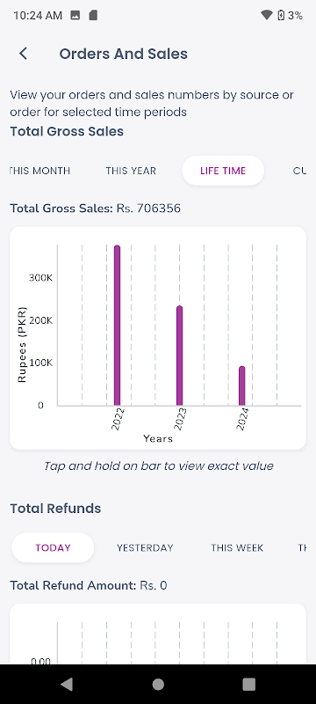Select the THIS YEAR sales tab
Screen dimensions: 316x704
[x=131, y=171]
